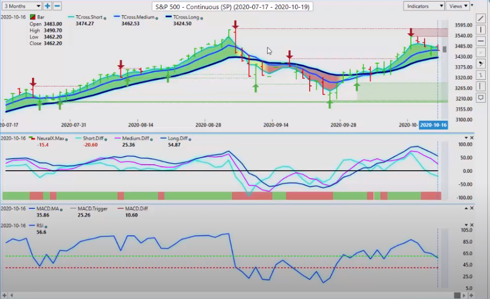
Task: Click the dot beside Short.Diff
Action: tap(106, 140)
